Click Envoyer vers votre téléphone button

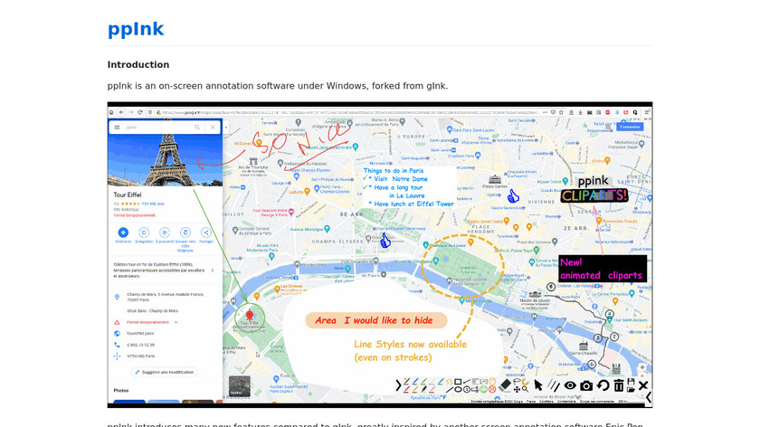pos(185,239)
